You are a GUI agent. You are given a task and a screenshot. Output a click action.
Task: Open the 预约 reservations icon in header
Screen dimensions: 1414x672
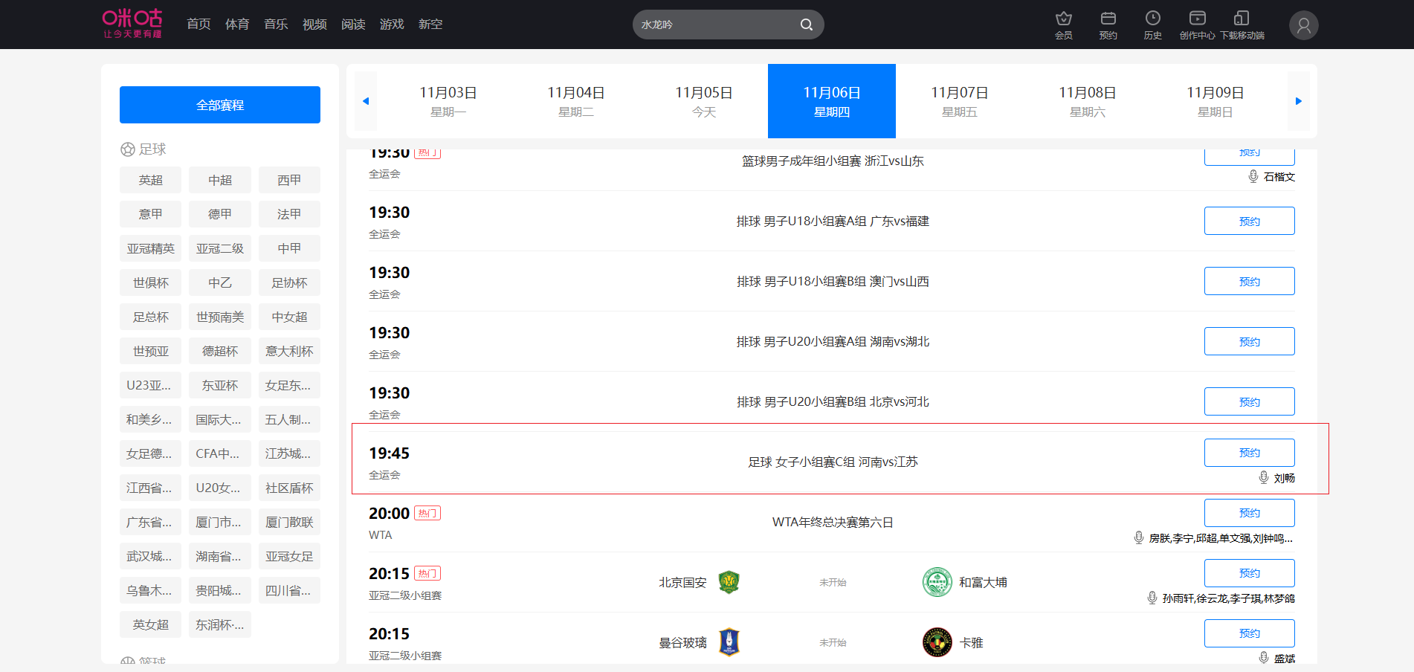coord(1108,25)
